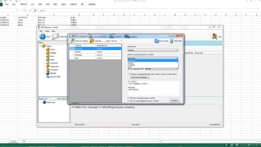261x147 pixels.
Task: Click the Flash SMS icon
Action: tap(171, 41)
